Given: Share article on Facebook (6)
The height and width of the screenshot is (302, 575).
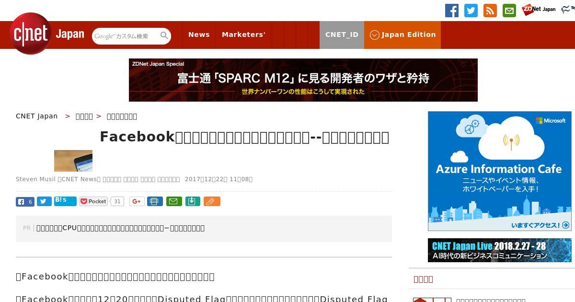Looking at the screenshot, I should pyautogui.click(x=25, y=202).
